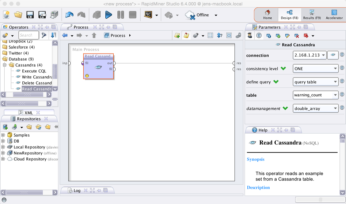The width and height of the screenshot is (346, 204).
Task: Select Execute CQL operator in tree
Action: pos(34,71)
